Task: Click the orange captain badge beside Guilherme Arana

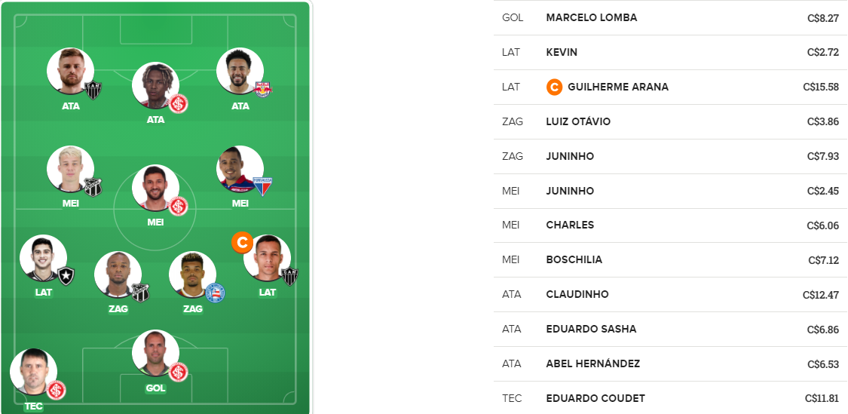Action: click(x=554, y=87)
